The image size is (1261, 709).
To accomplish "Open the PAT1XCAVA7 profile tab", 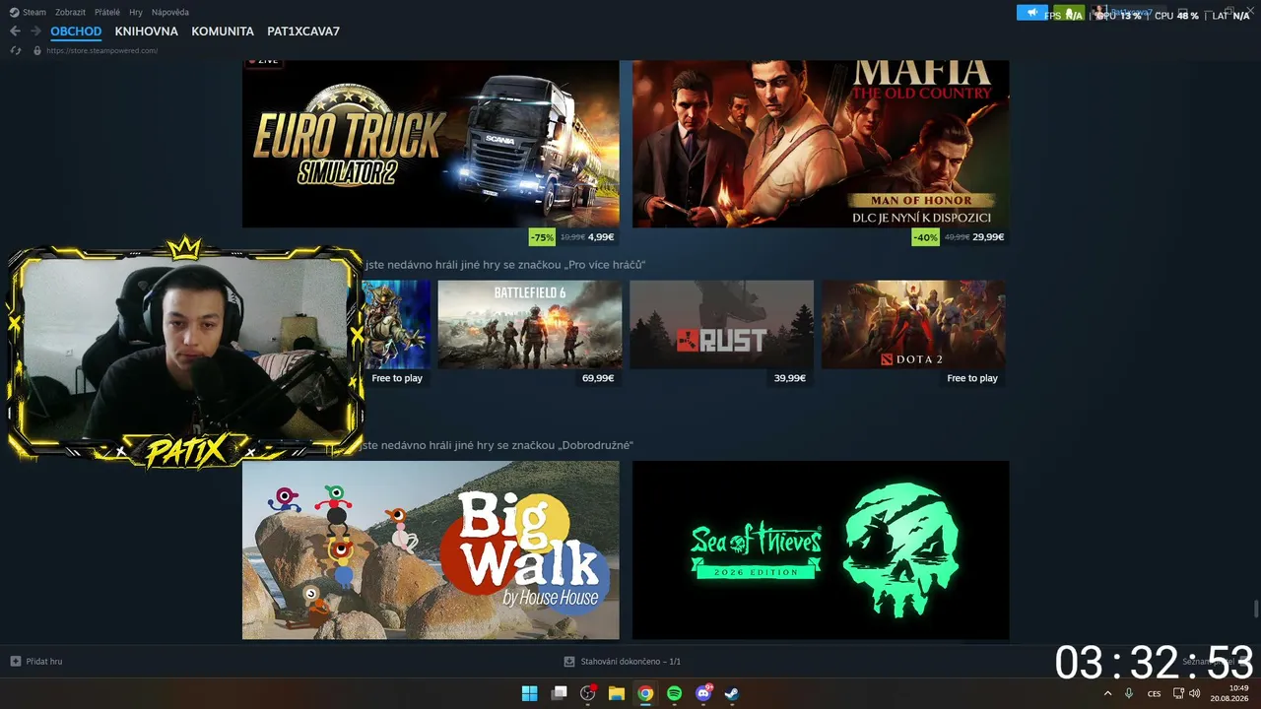I will pos(303,32).
